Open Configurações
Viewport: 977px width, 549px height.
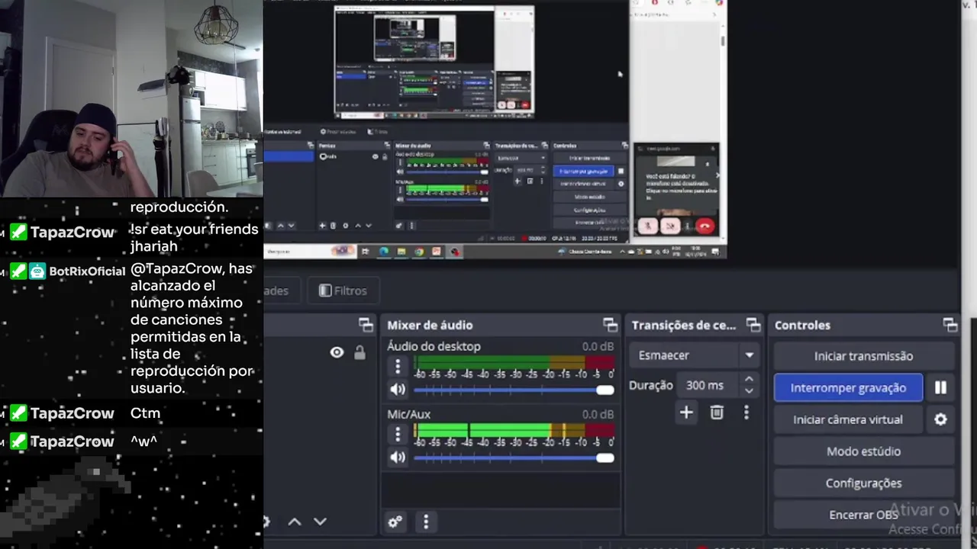863,483
